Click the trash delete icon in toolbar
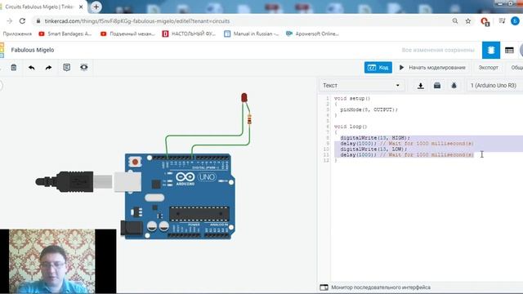Viewport: 523px width, 294px height. [14, 68]
